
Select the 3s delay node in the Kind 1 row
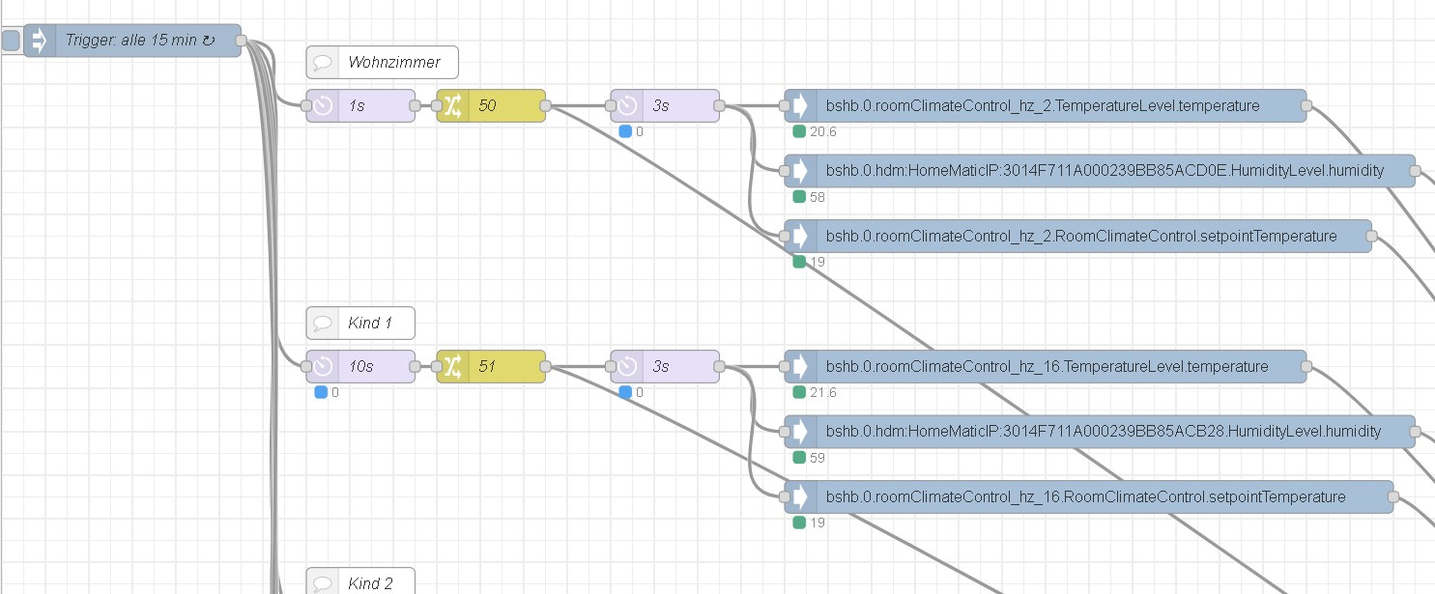point(665,367)
